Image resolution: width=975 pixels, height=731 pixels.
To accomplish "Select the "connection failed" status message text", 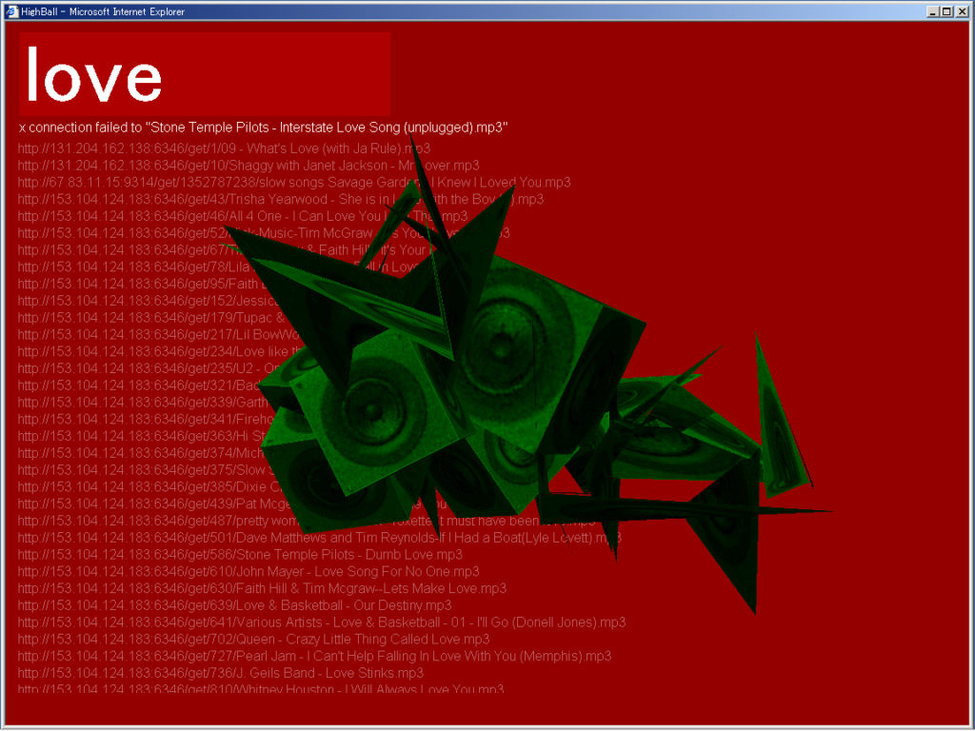I will coord(264,128).
